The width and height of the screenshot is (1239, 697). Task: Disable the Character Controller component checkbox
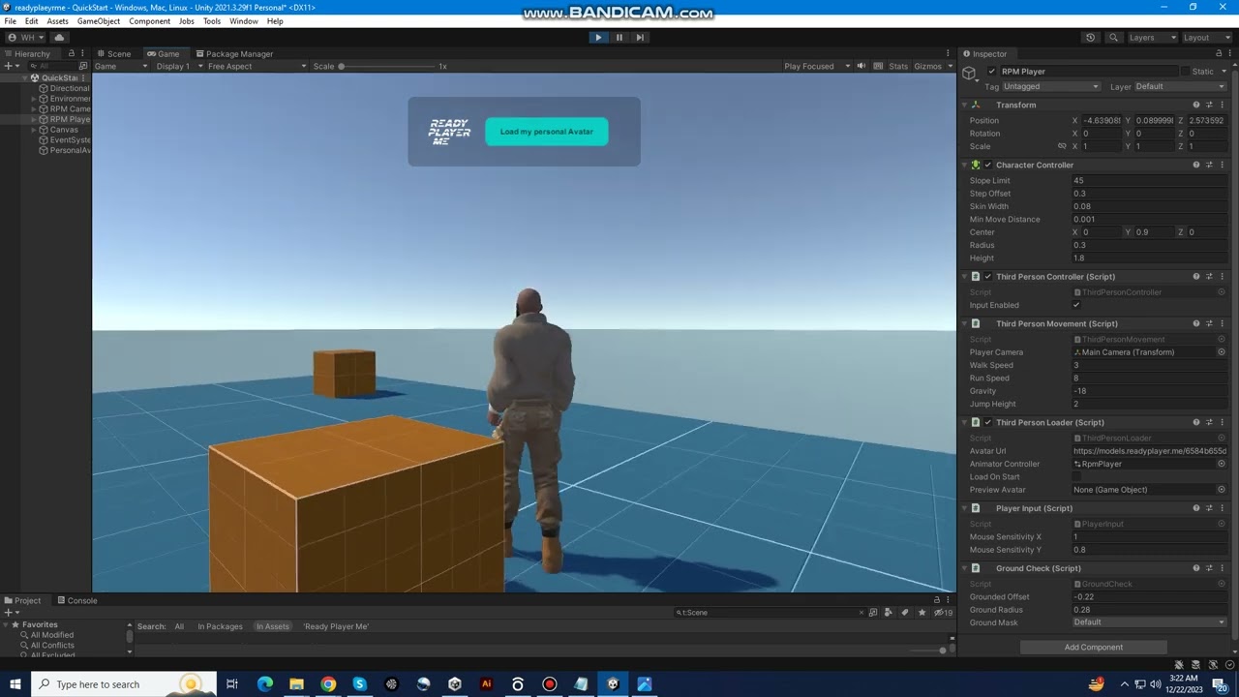988,165
